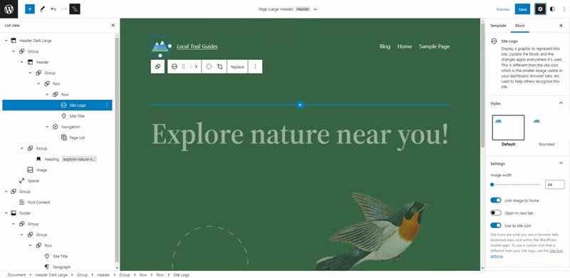
Task: Click the Site Logo block type icon
Action: [174, 66]
